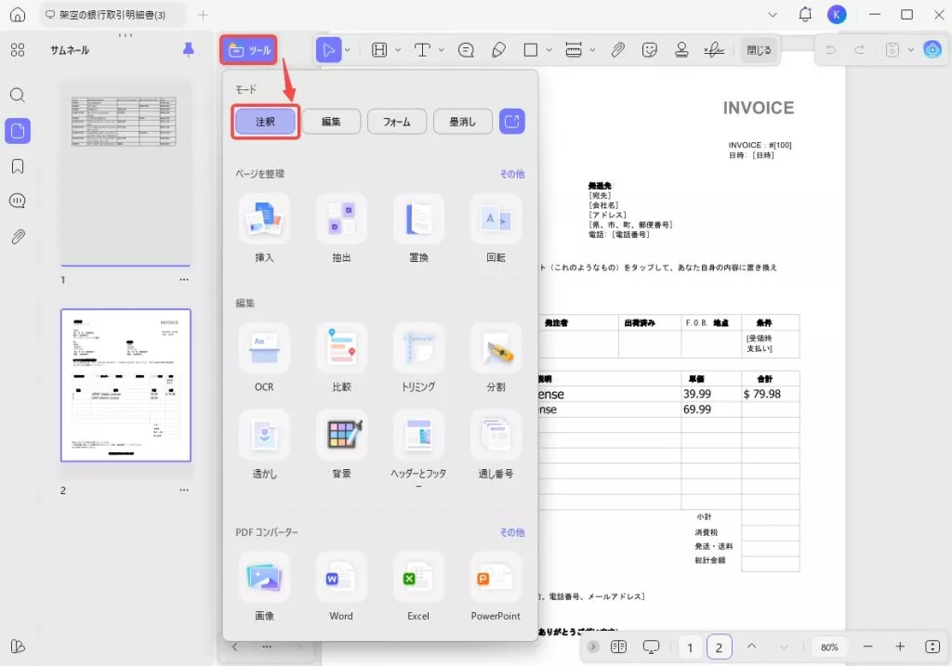
Task: Expand the text tool dropdown arrow
Action: (x=442, y=50)
